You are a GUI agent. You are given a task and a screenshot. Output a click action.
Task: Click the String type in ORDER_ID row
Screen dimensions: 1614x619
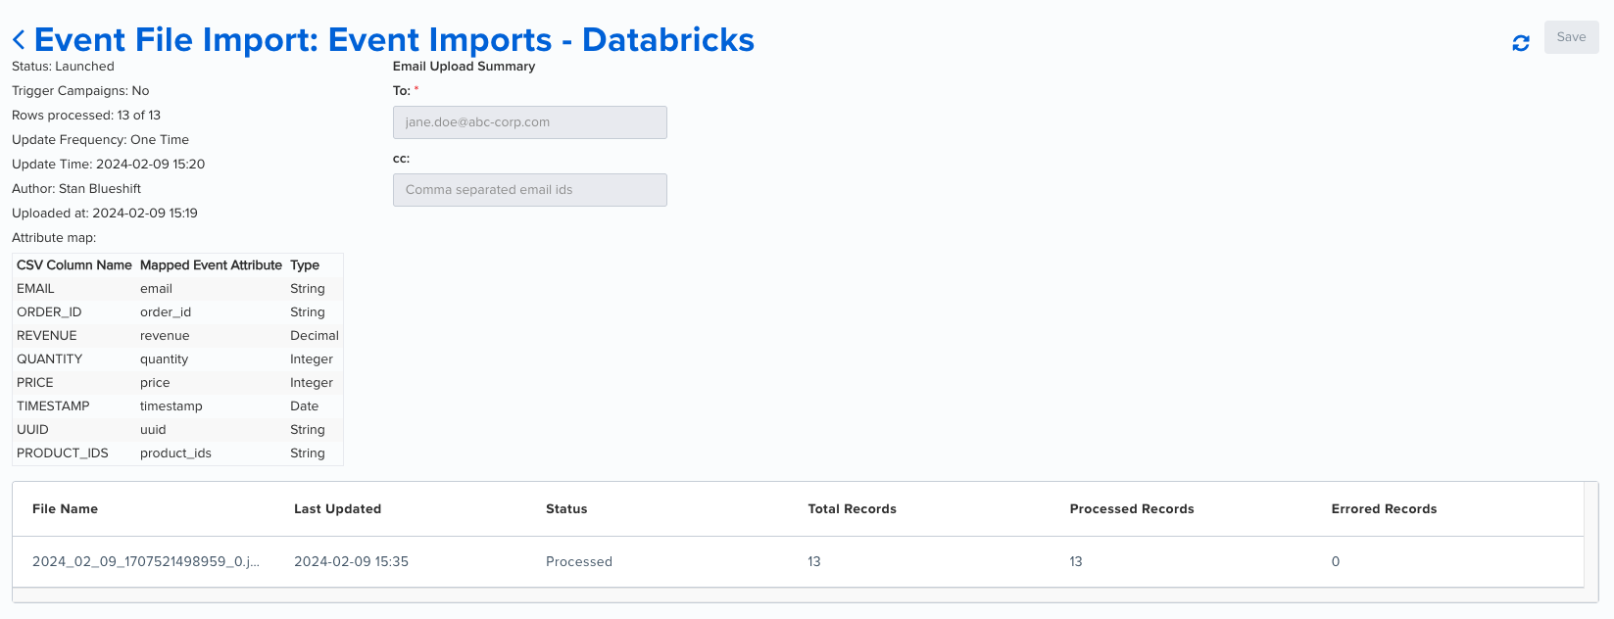(x=308, y=312)
